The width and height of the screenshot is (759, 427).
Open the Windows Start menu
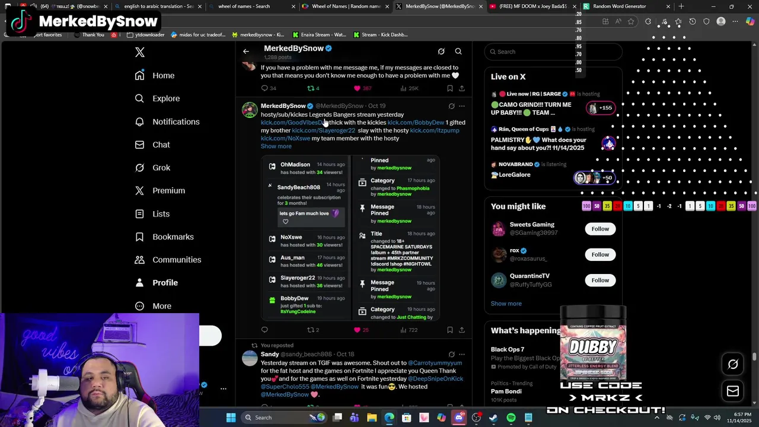[231, 418]
